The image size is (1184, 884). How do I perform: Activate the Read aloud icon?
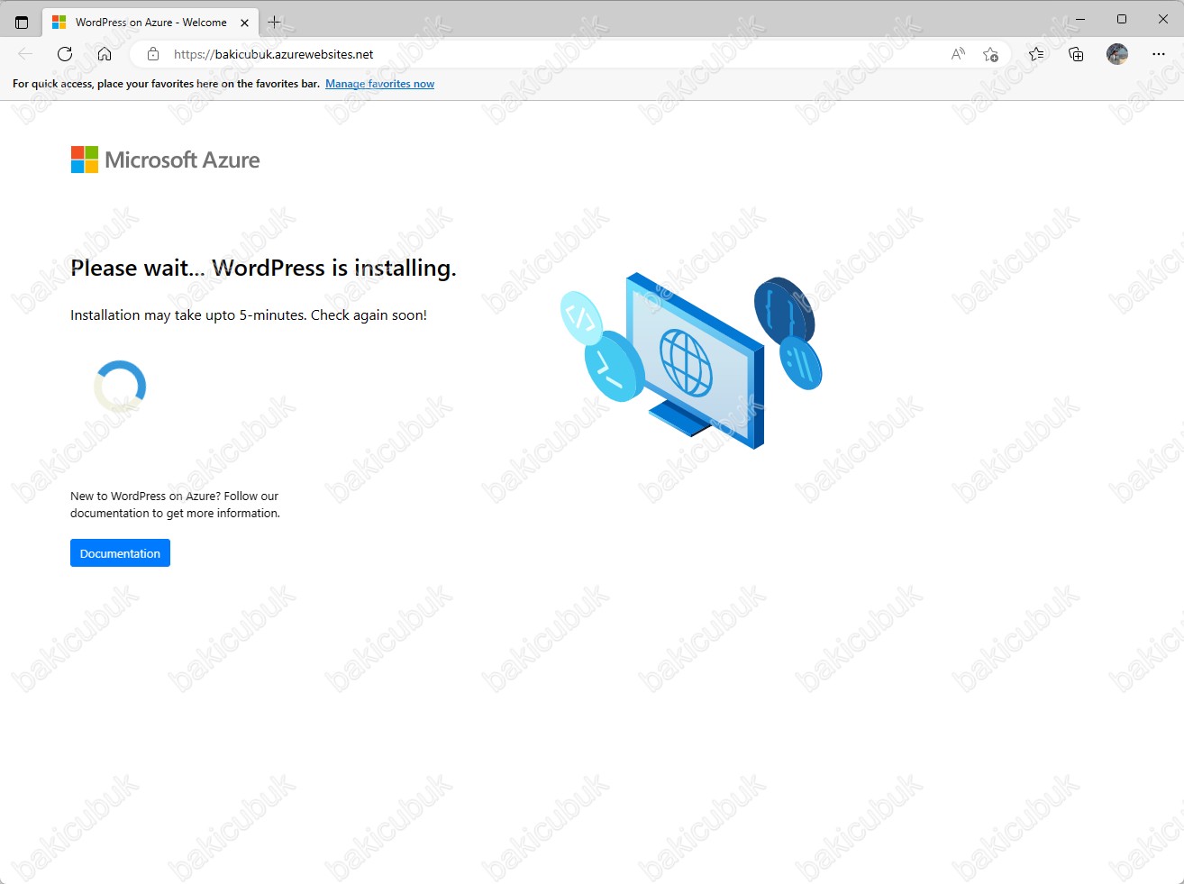(x=958, y=54)
